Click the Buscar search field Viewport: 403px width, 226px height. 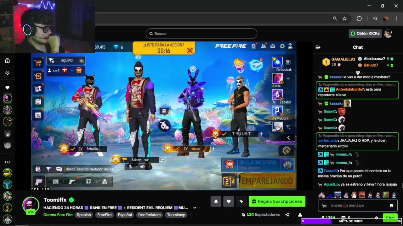click(201, 34)
